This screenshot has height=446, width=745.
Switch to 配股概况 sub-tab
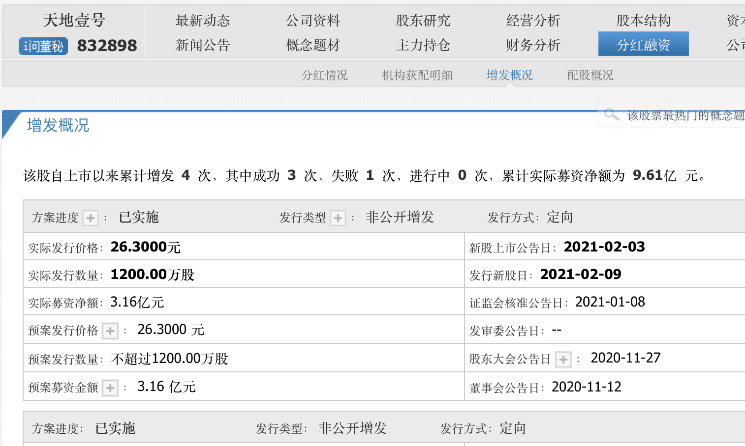[x=590, y=75]
